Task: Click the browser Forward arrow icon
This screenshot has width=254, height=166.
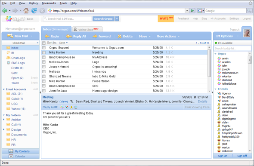Action: (15, 11)
